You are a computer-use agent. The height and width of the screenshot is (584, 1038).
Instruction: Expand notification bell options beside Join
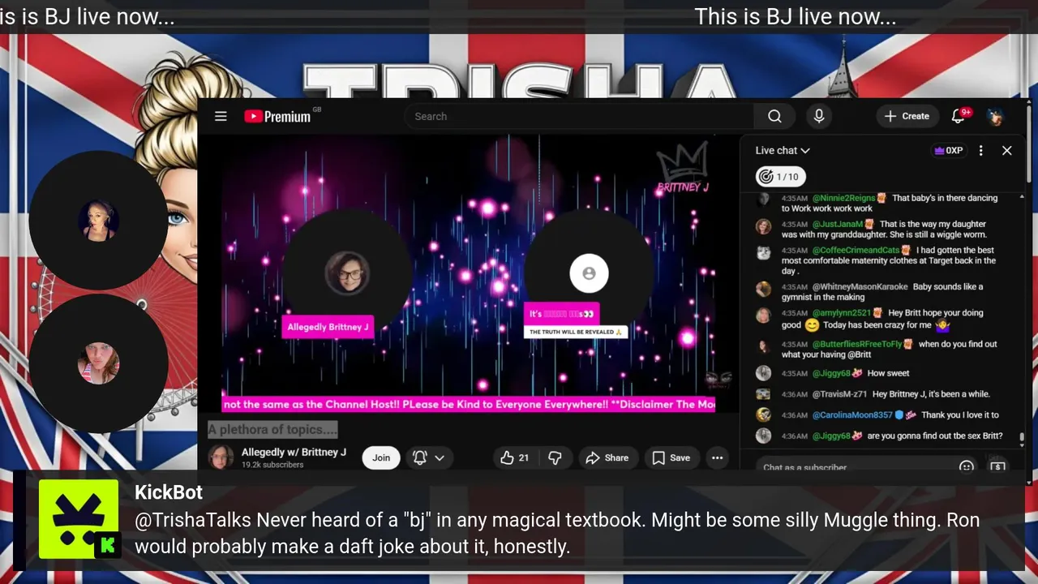[x=428, y=457]
